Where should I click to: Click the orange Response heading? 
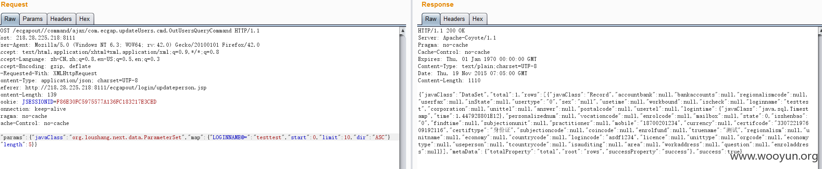pyautogui.click(x=437, y=4)
